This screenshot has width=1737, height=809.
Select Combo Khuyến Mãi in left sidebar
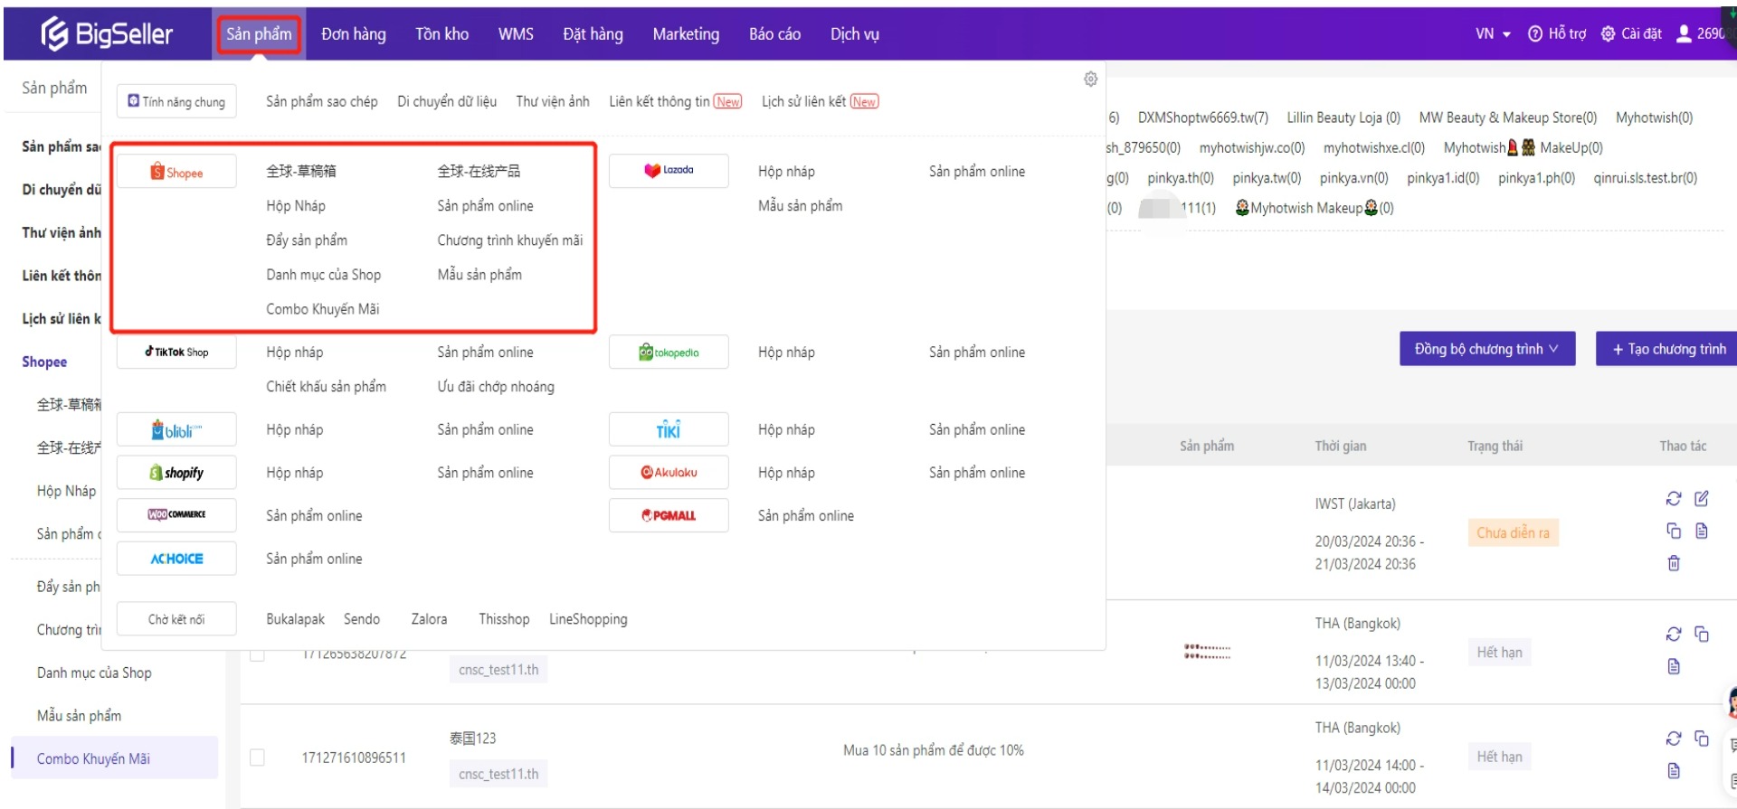pyautogui.click(x=115, y=758)
